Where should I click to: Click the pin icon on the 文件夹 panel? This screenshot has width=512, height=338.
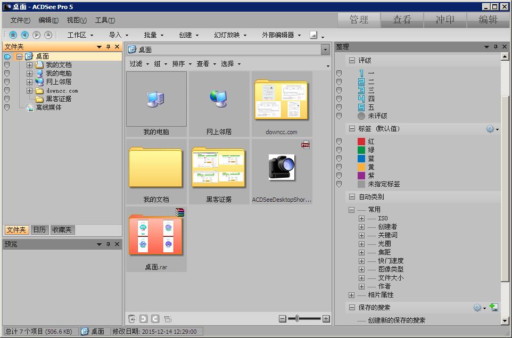click(x=108, y=46)
